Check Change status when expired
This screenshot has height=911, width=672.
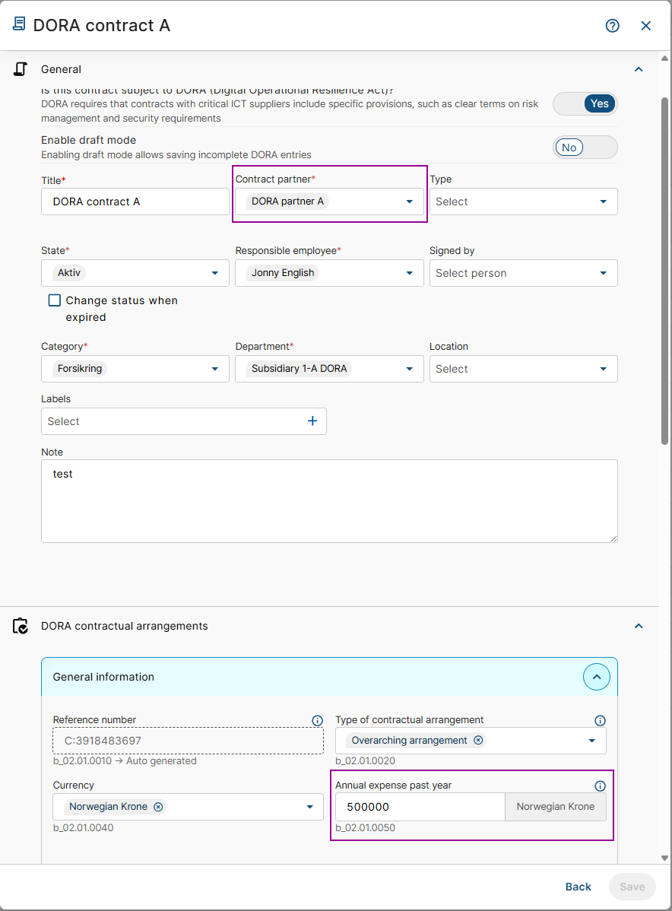(x=55, y=300)
